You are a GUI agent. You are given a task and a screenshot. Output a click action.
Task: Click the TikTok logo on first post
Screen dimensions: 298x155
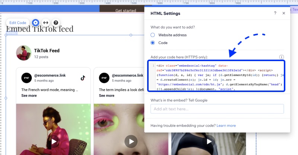83,78
